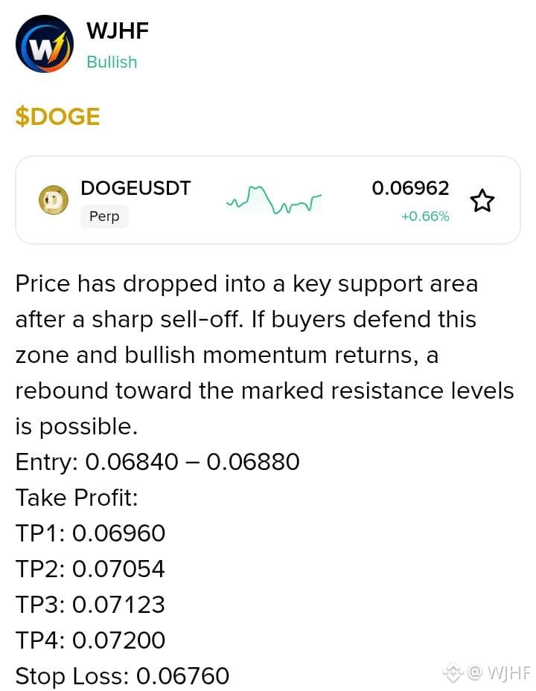
Task: Click the Take Profit heading
Action: click(77, 498)
